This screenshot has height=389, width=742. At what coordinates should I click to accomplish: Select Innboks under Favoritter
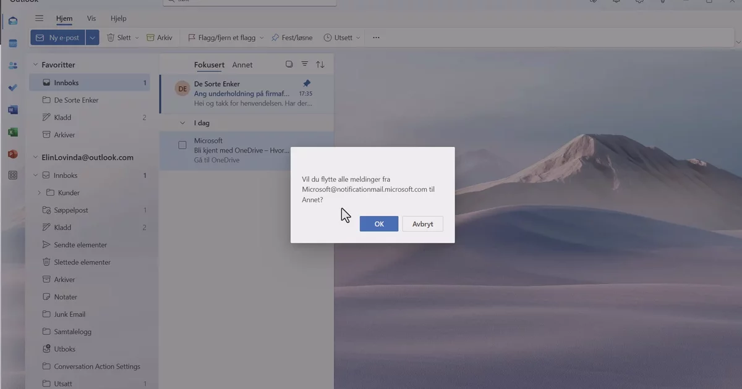pos(89,83)
